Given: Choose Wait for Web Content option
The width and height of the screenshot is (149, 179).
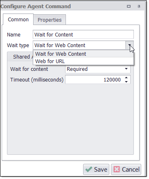Looking at the screenshot, I should tap(83, 54).
